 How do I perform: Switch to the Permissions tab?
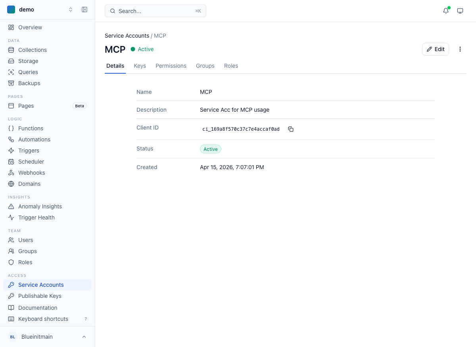(171, 66)
